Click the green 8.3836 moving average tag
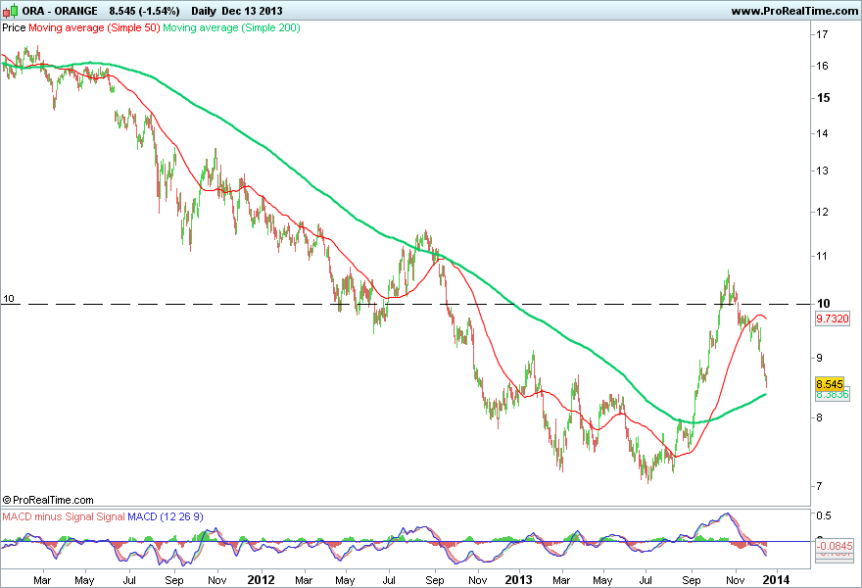The image size is (862, 588). (x=833, y=394)
